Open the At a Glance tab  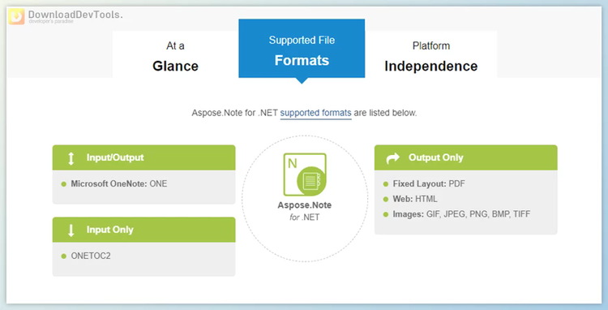[175, 54]
